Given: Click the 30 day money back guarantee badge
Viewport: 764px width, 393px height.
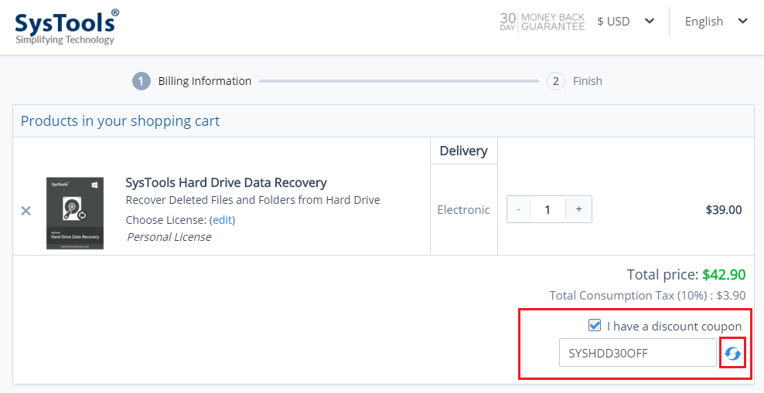Looking at the screenshot, I should tap(542, 22).
